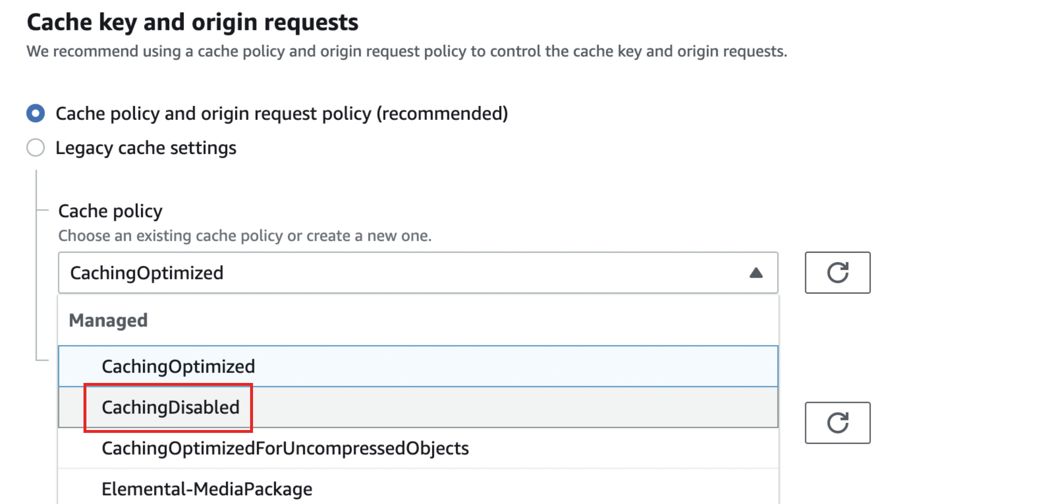Screen dimensions: 1050x504
Task: Select Cache policy and origin request radio
Action: click(35, 113)
